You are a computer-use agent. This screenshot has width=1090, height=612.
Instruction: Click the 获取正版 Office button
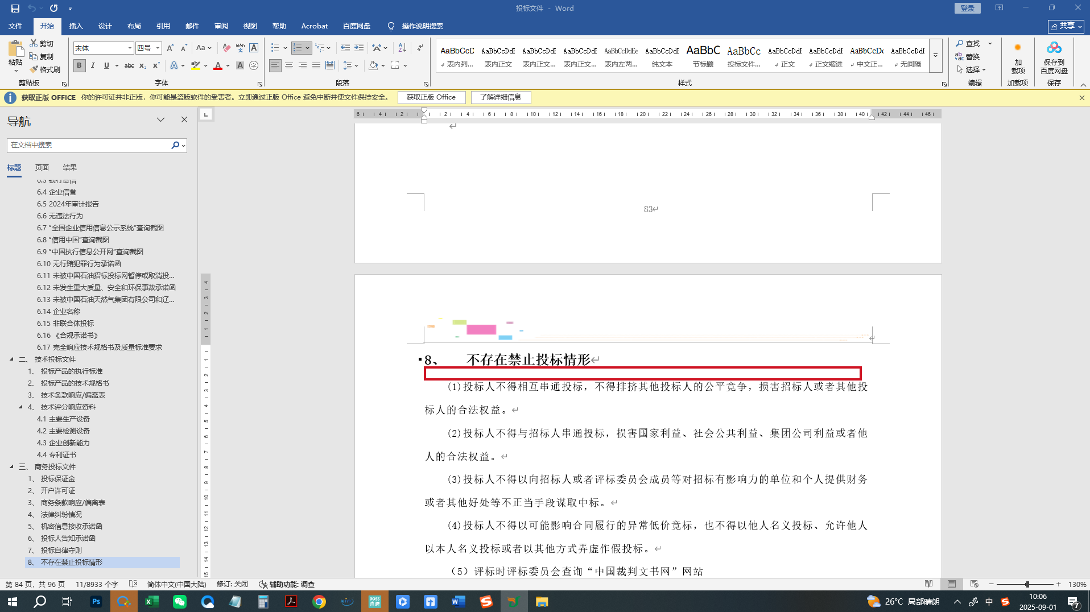[431, 97]
